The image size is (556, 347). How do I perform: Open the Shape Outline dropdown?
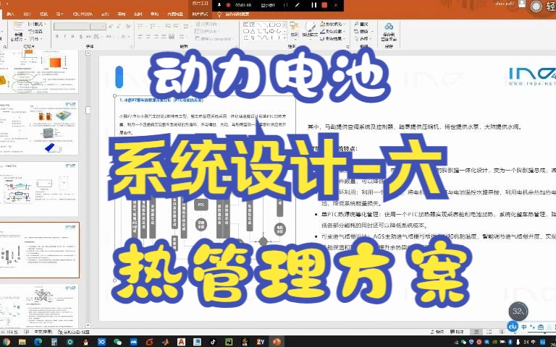[x=331, y=32]
